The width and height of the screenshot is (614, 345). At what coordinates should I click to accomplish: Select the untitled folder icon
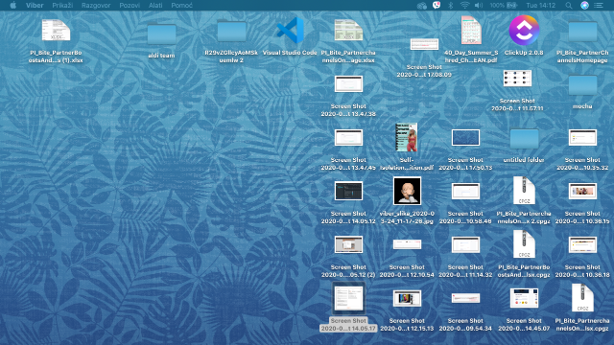(524, 138)
